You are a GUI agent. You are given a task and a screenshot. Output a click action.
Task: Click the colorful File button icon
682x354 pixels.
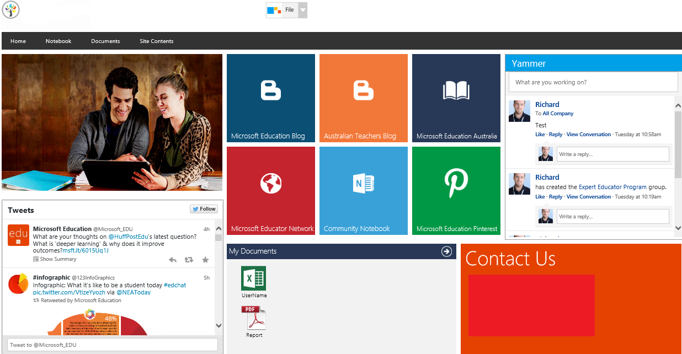click(x=274, y=10)
